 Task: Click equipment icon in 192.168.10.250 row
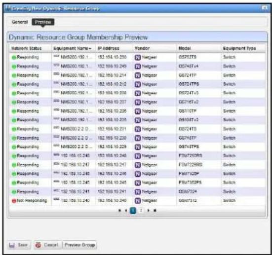(x=56, y=56)
